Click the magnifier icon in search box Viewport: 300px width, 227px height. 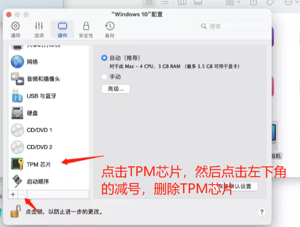coord(203,26)
